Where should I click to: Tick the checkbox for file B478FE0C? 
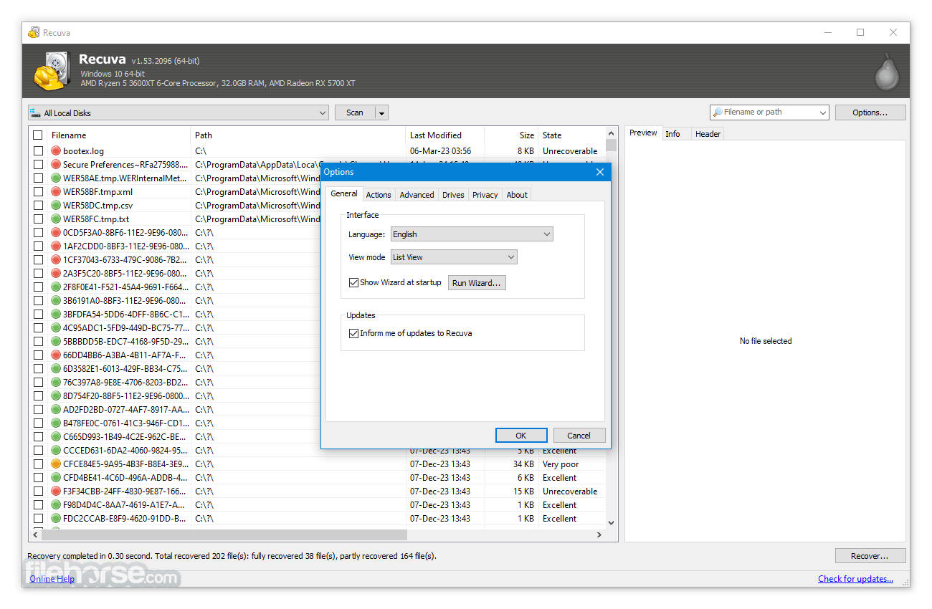[38, 423]
